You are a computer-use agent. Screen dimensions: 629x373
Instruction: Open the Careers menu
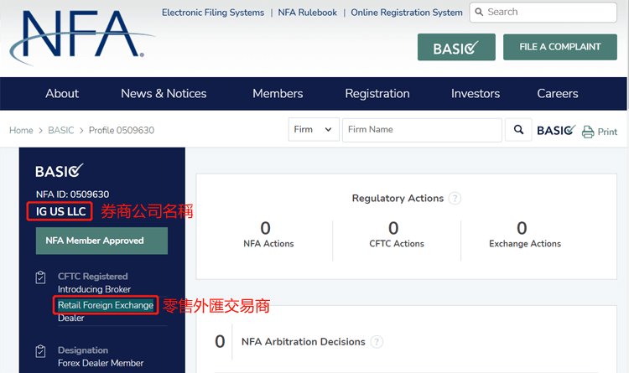tap(558, 93)
